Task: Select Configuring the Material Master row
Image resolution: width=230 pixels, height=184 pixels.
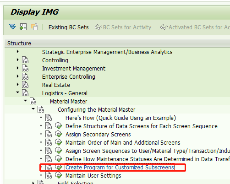Action: pos(97,110)
